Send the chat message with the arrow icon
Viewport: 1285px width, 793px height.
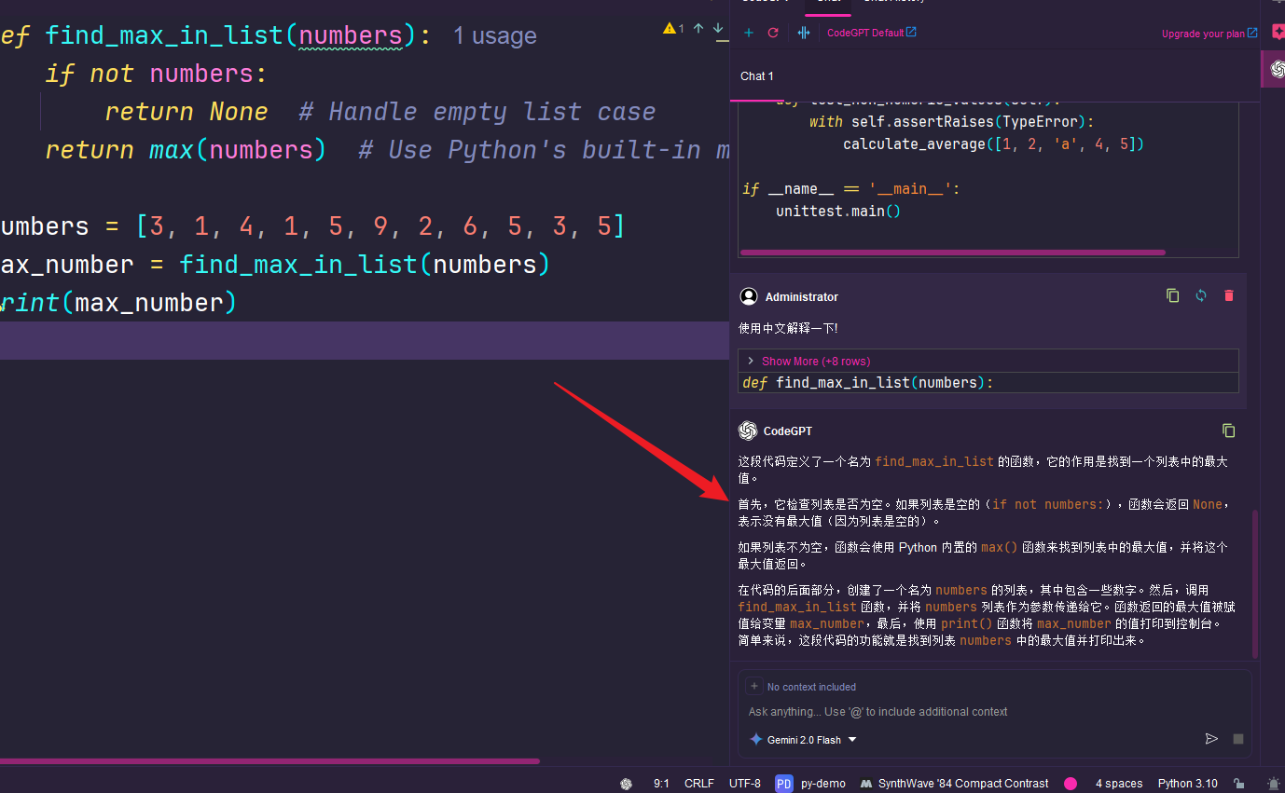(x=1212, y=738)
